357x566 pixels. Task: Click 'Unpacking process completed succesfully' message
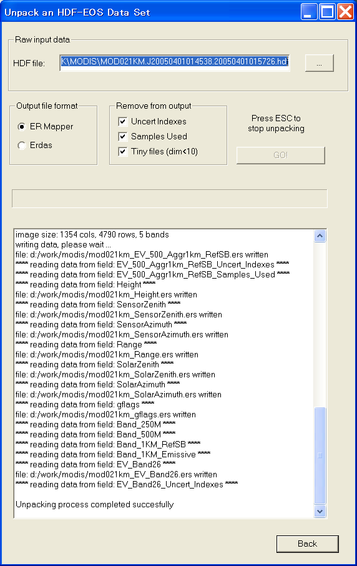click(94, 504)
